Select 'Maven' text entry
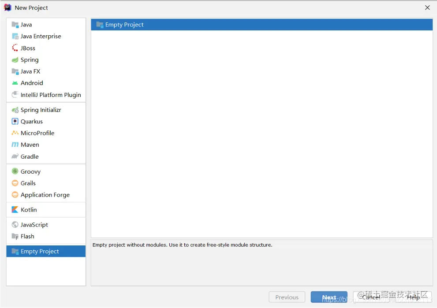The image size is (437, 308). pos(30,145)
